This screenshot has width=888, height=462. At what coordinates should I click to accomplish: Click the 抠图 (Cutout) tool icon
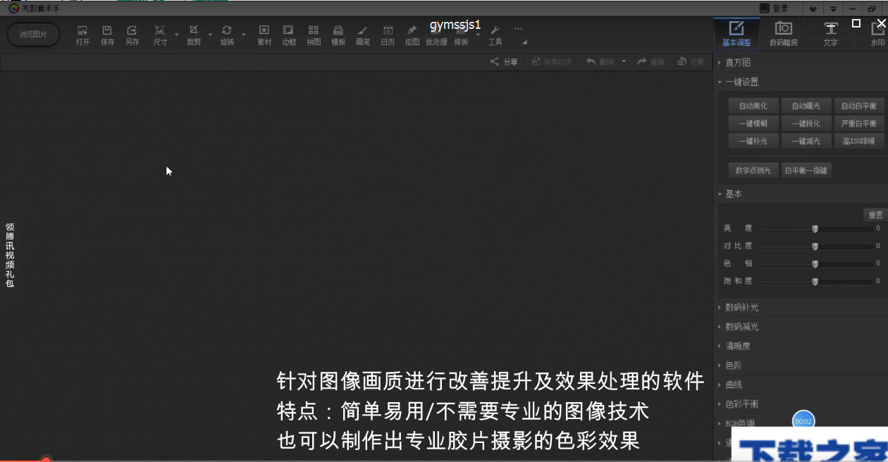click(411, 32)
